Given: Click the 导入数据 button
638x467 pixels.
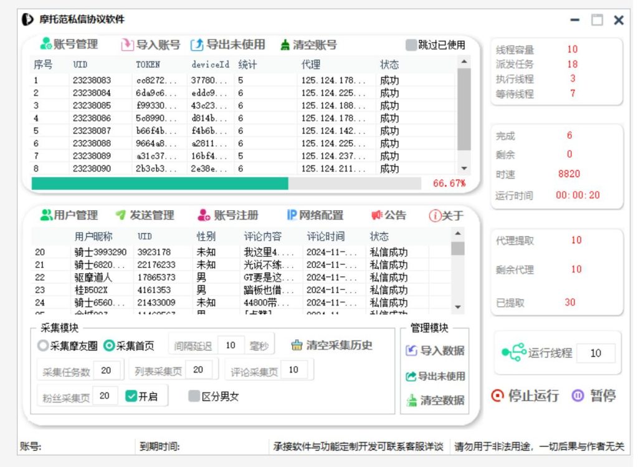Looking at the screenshot, I should click(x=435, y=350).
